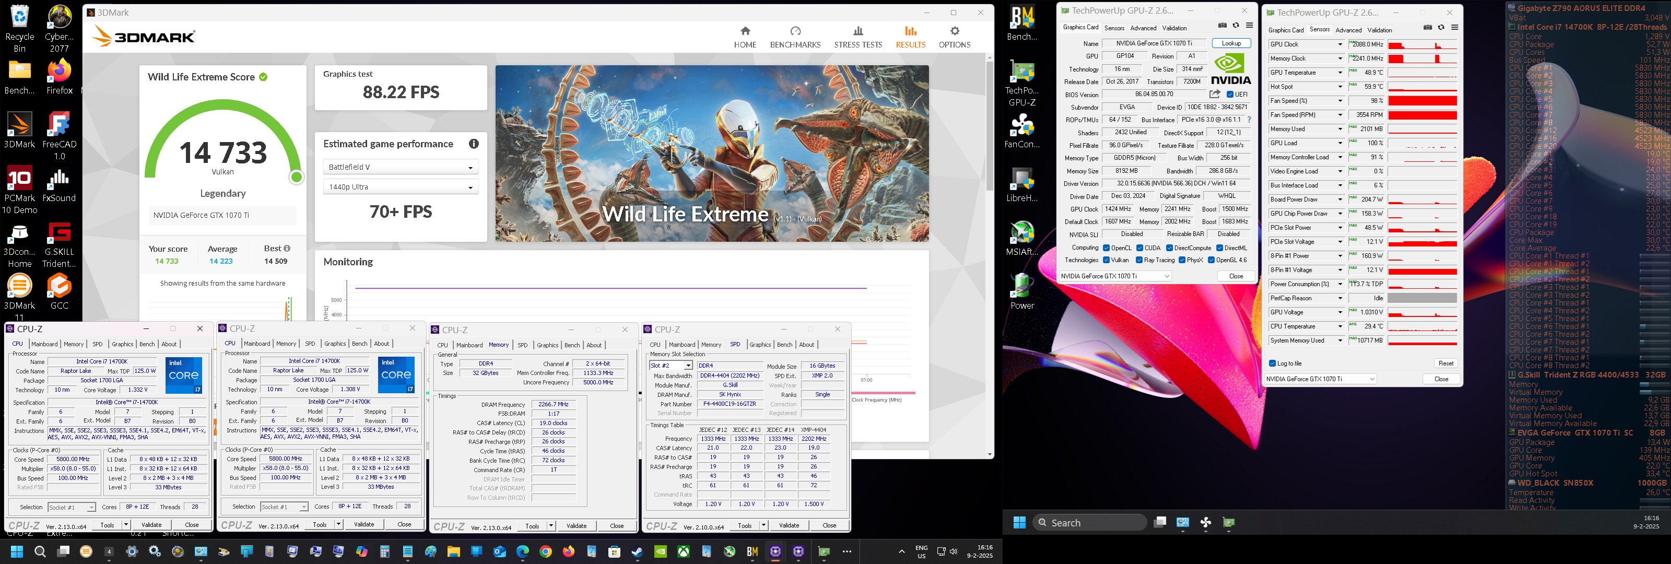
Task: Click Wild Life Extreme banner image
Action: (x=712, y=154)
